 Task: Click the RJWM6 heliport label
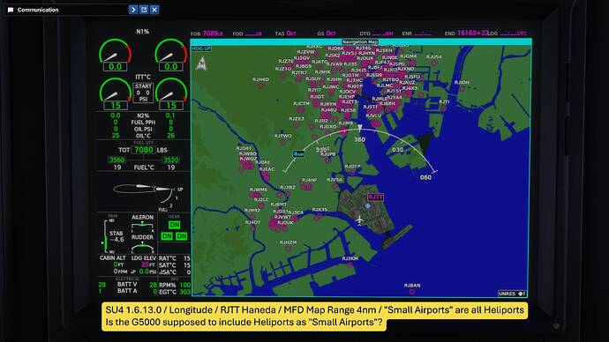259,190
